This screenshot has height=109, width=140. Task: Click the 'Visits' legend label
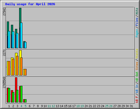pyautogui.click(x=137, y=54)
